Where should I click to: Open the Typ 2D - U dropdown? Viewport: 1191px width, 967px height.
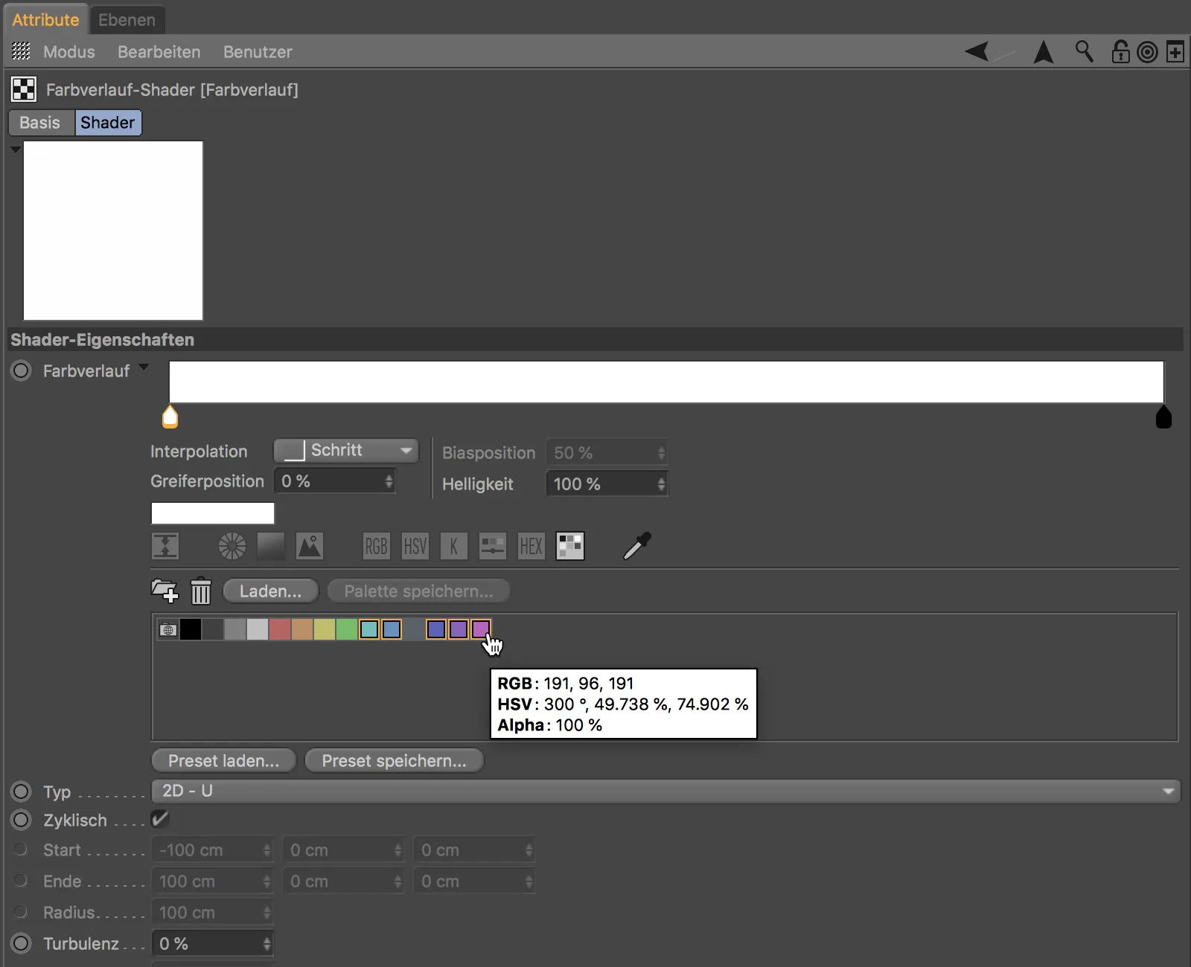[x=665, y=791]
